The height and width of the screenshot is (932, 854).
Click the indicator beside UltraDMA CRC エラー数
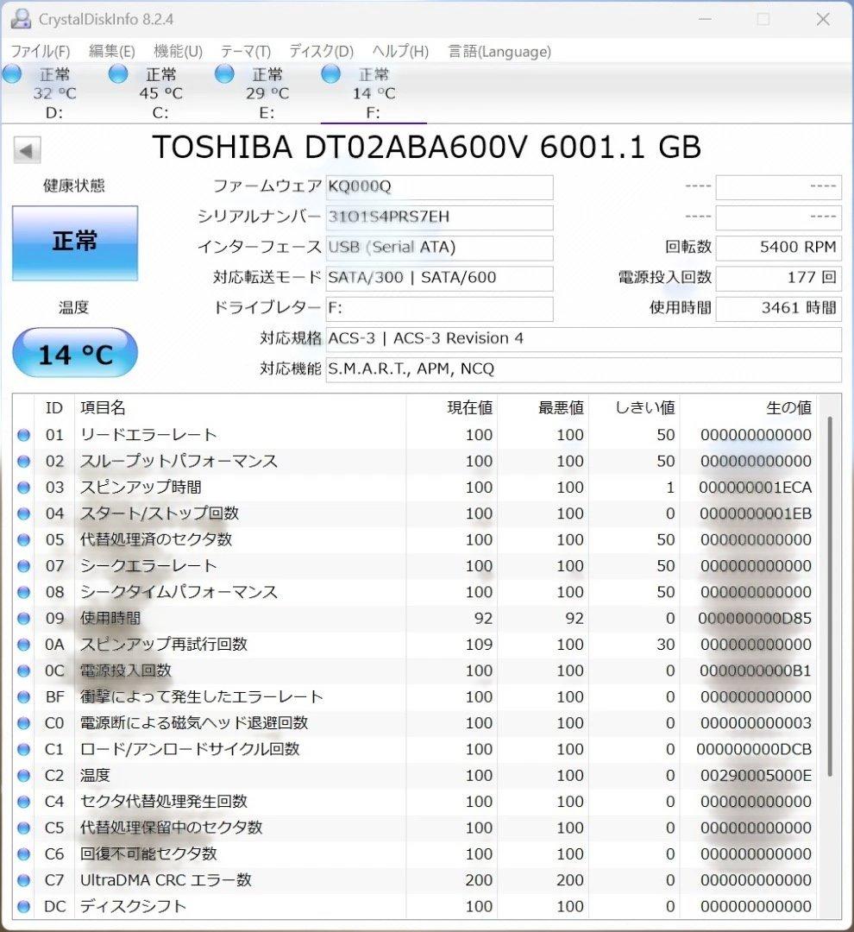coord(23,880)
